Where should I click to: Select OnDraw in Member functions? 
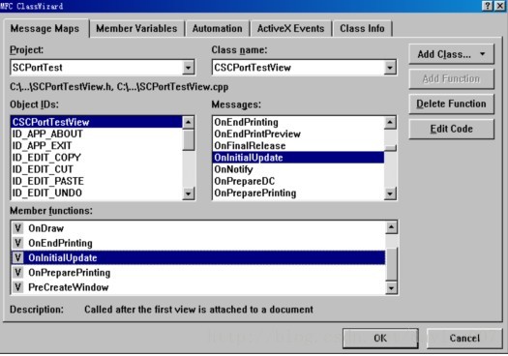[x=198, y=228]
